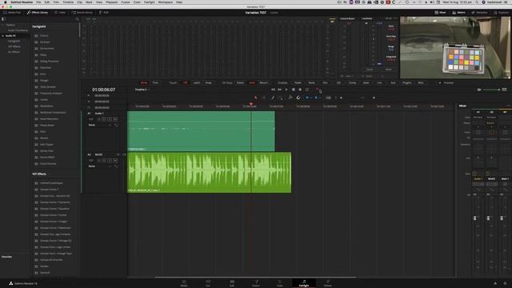Open project home icon
The width and height of the screenshot is (512, 288).
pyautogui.click(x=495, y=283)
